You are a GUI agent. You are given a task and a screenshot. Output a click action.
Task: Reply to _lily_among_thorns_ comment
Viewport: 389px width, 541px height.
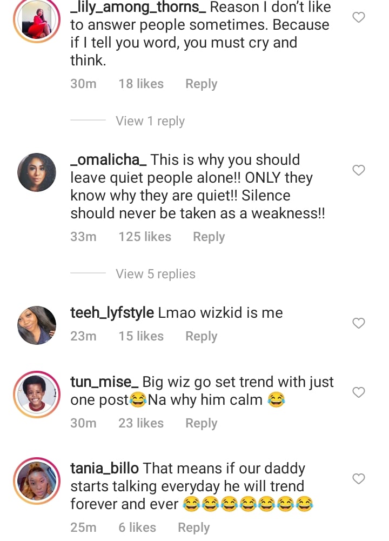201,84
